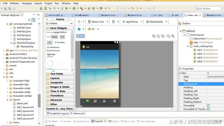Open the Navigate menu

[27, 3]
